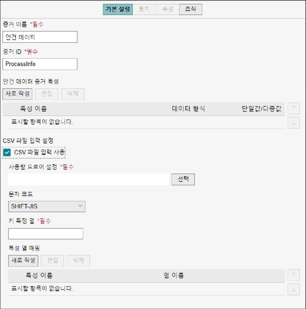Image resolution: width=306 pixels, height=309 pixels.
Task: Switch to the 기본 설정 tab
Action: (x=118, y=9)
